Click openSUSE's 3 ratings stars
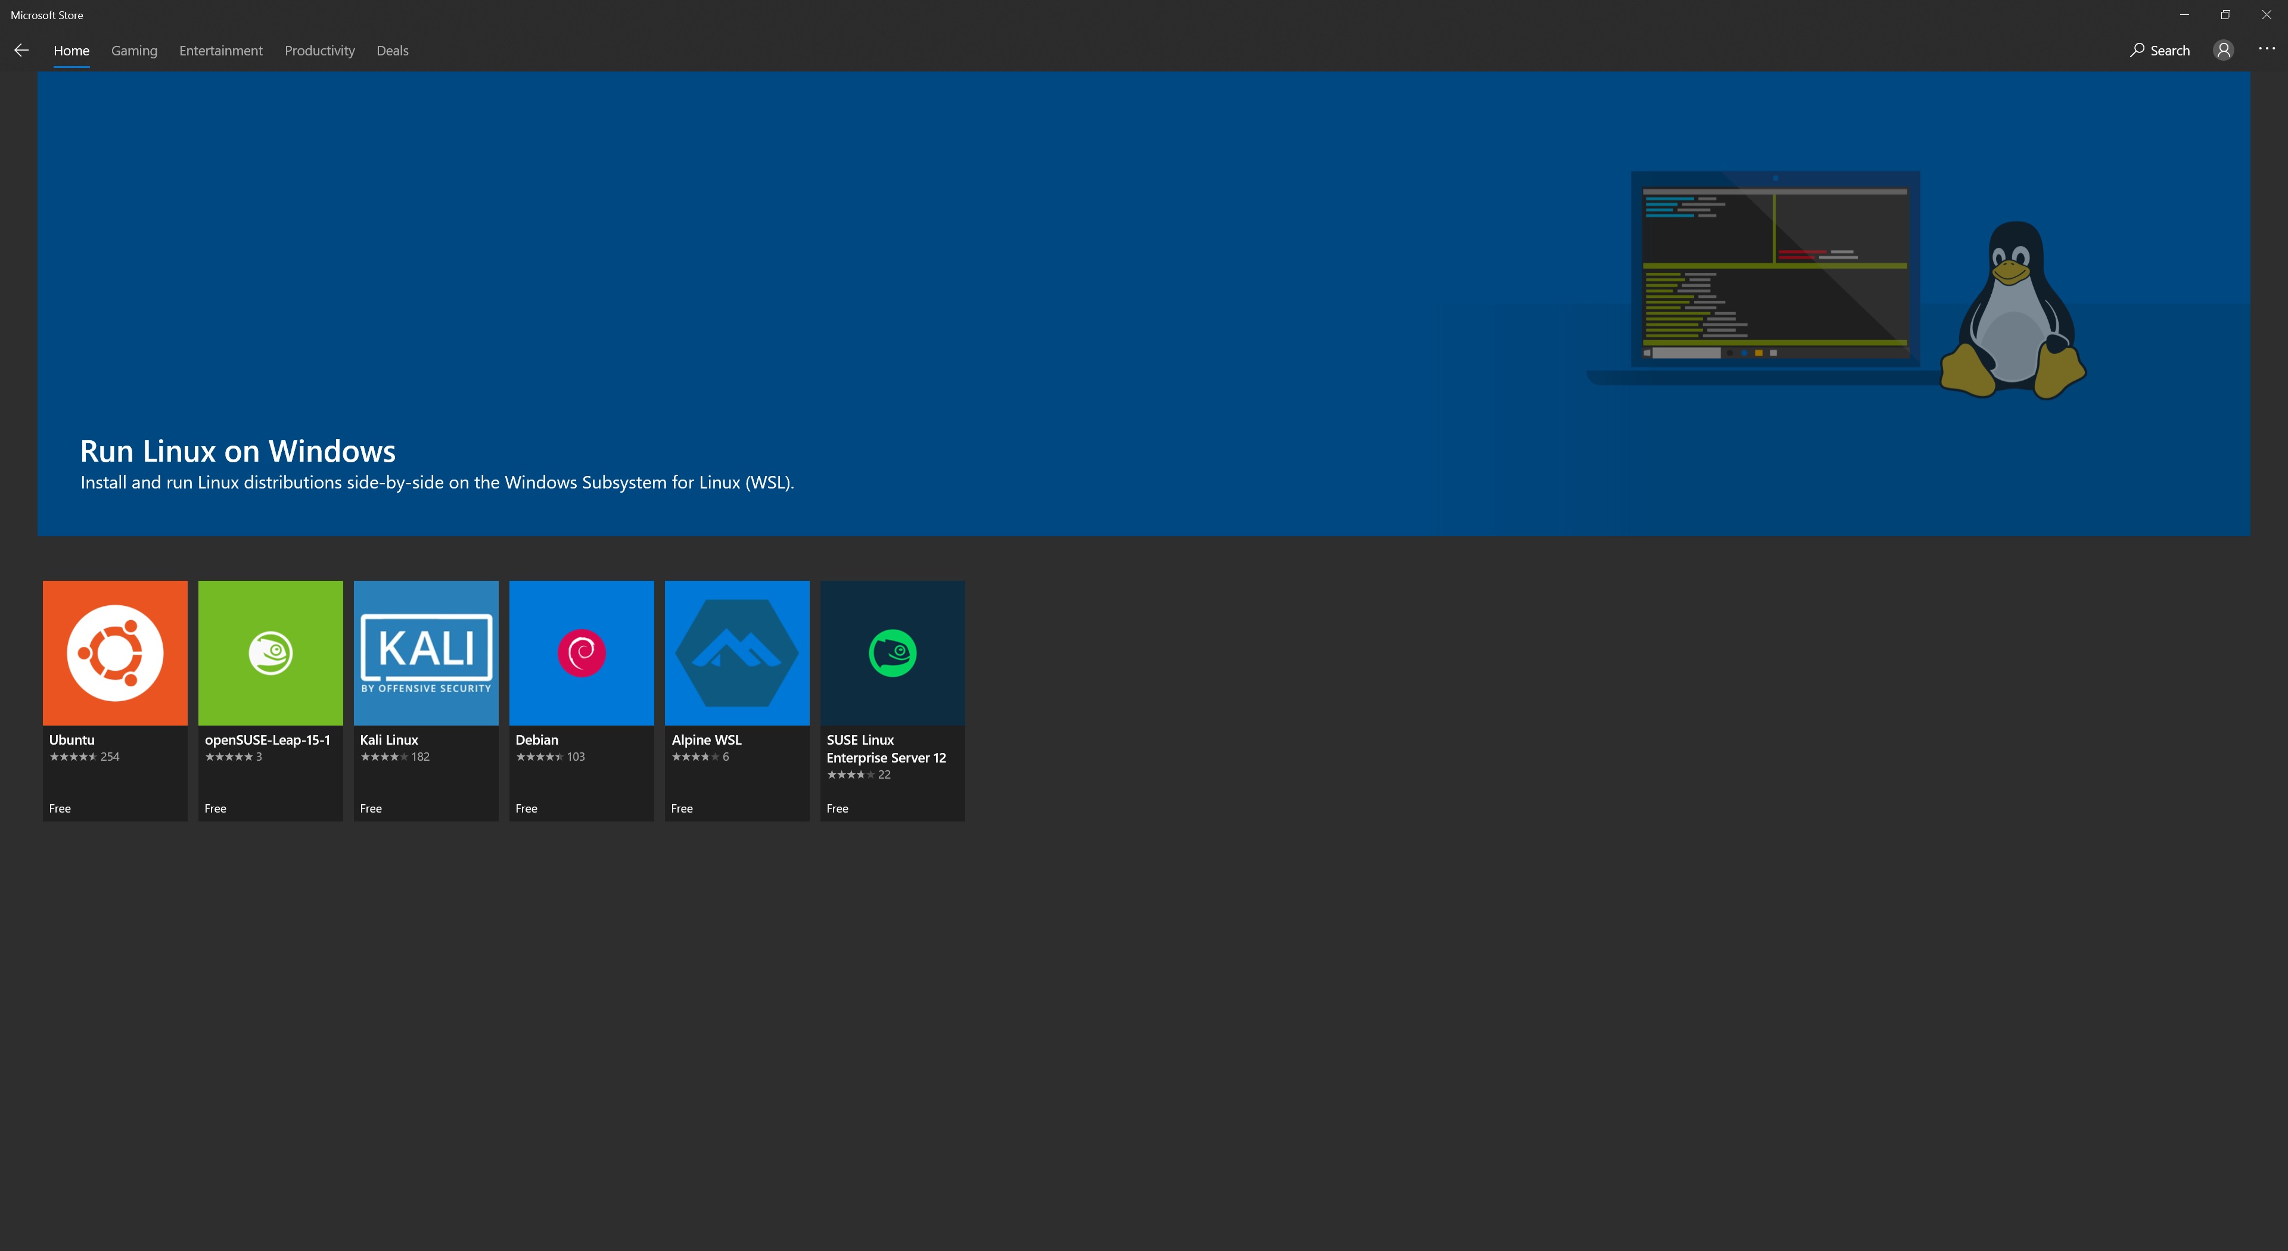The height and width of the screenshot is (1251, 2288). pos(234,757)
